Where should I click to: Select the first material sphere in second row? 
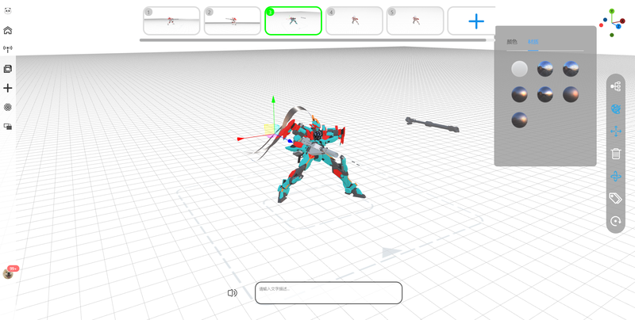pos(519,94)
